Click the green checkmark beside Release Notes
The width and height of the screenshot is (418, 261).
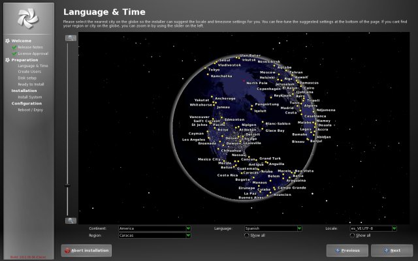tap(14, 47)
